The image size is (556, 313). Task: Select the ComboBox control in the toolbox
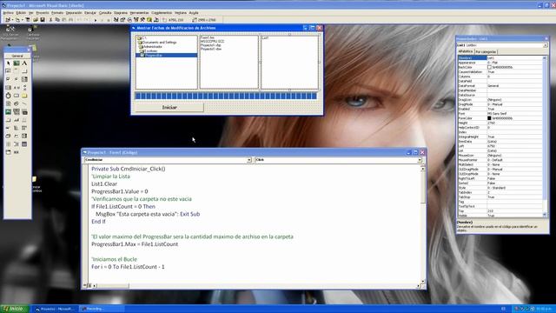point(24,79)
